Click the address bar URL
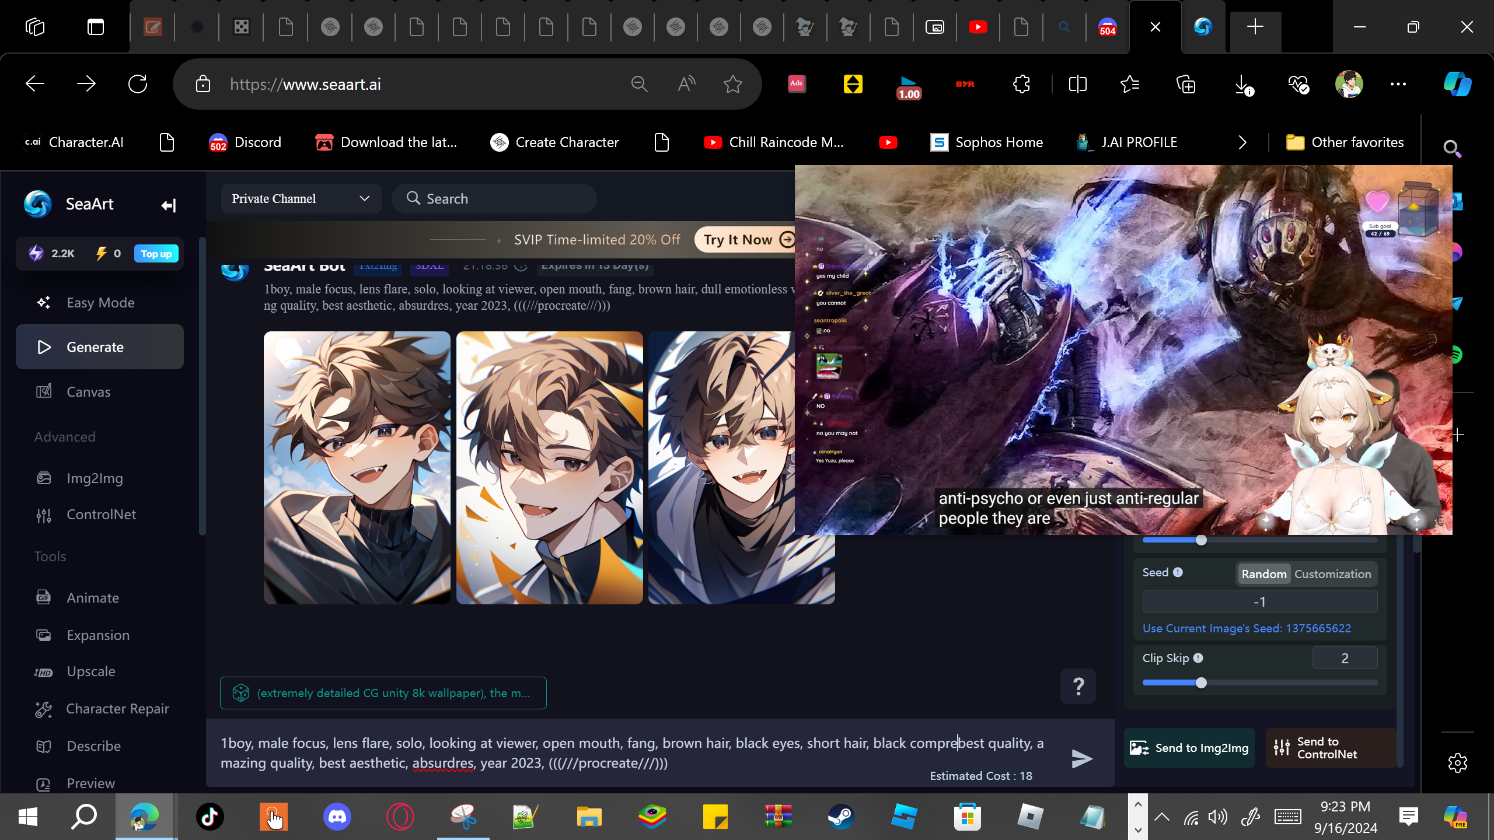This screenshot has width=1494, height=840. pyautogui.click(x=305, y=85)
